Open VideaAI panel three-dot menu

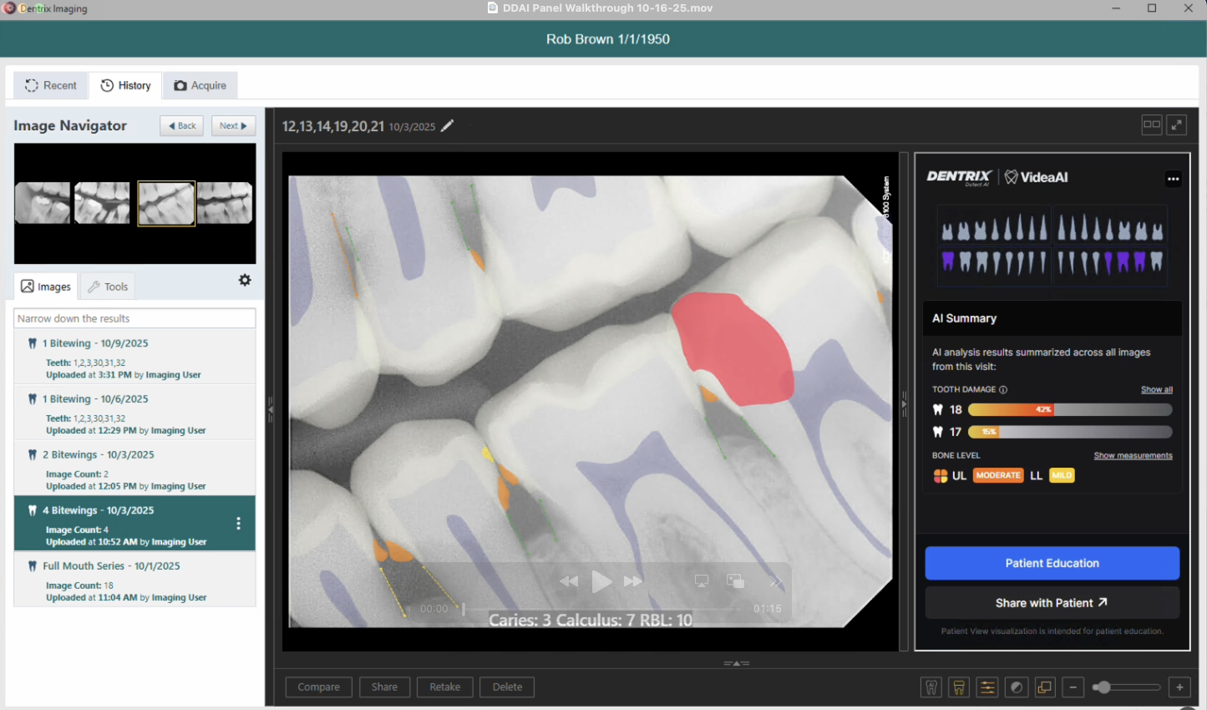1173,179
